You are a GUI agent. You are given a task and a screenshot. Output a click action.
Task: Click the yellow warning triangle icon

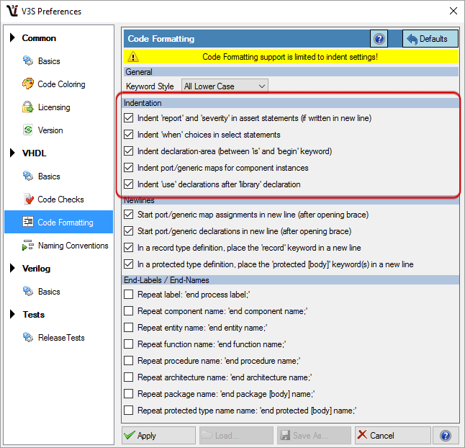point(133,57)
